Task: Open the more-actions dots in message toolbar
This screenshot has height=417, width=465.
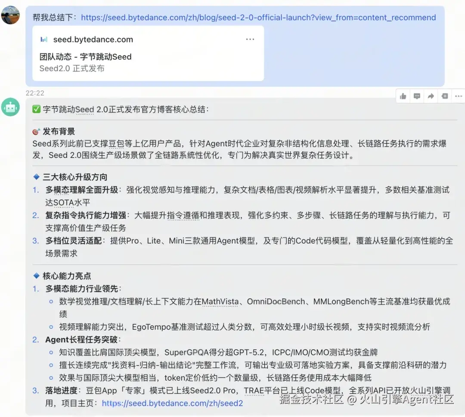Action: click(459, 96)
